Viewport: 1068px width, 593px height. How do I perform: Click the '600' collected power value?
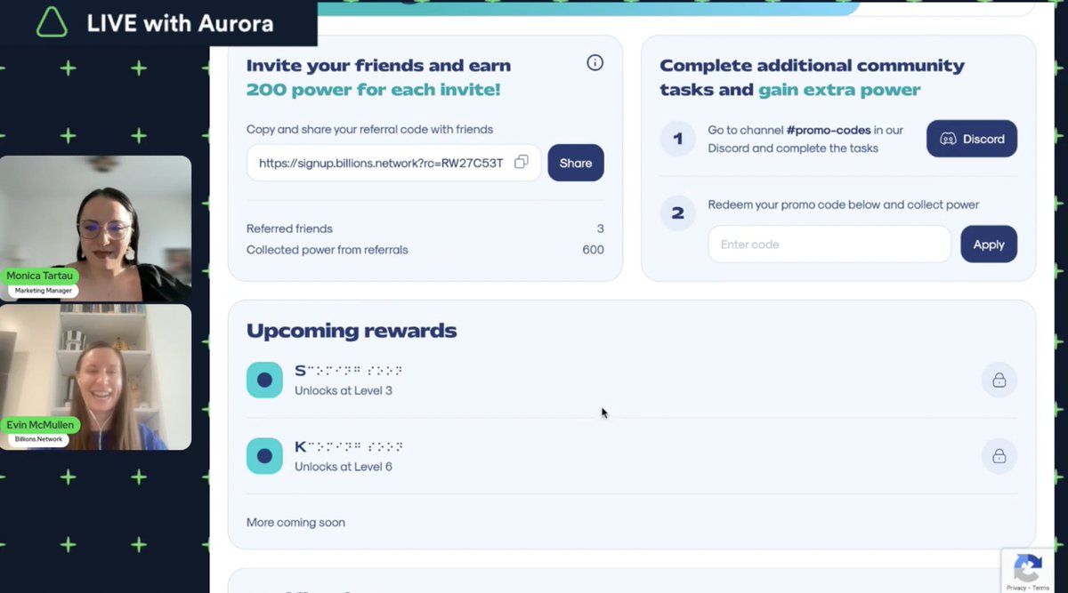tap(593, 250)
